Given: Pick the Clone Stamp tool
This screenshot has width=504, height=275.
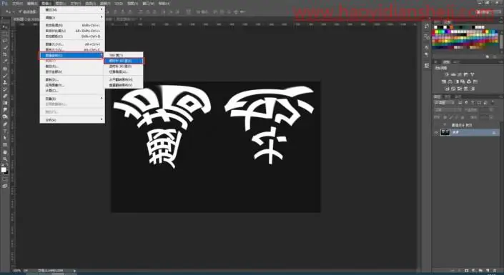Looking at the screenshot, I should coord(5,82).
